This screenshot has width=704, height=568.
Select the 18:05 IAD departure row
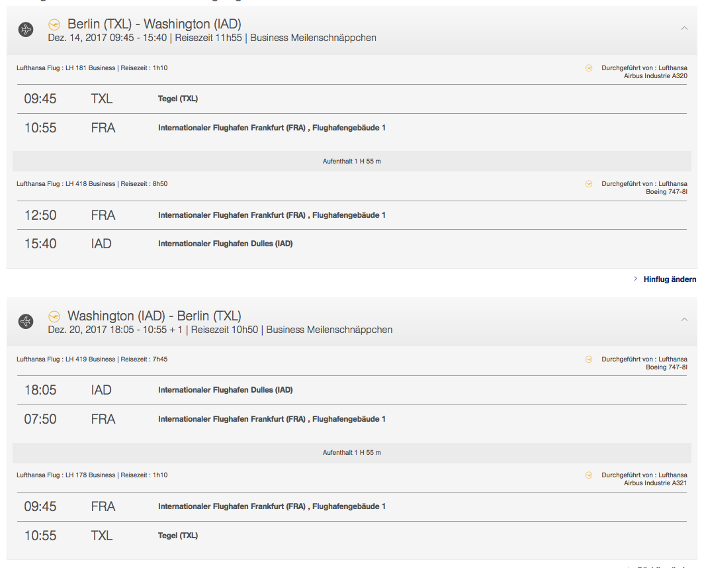click(x=351, y=390)
